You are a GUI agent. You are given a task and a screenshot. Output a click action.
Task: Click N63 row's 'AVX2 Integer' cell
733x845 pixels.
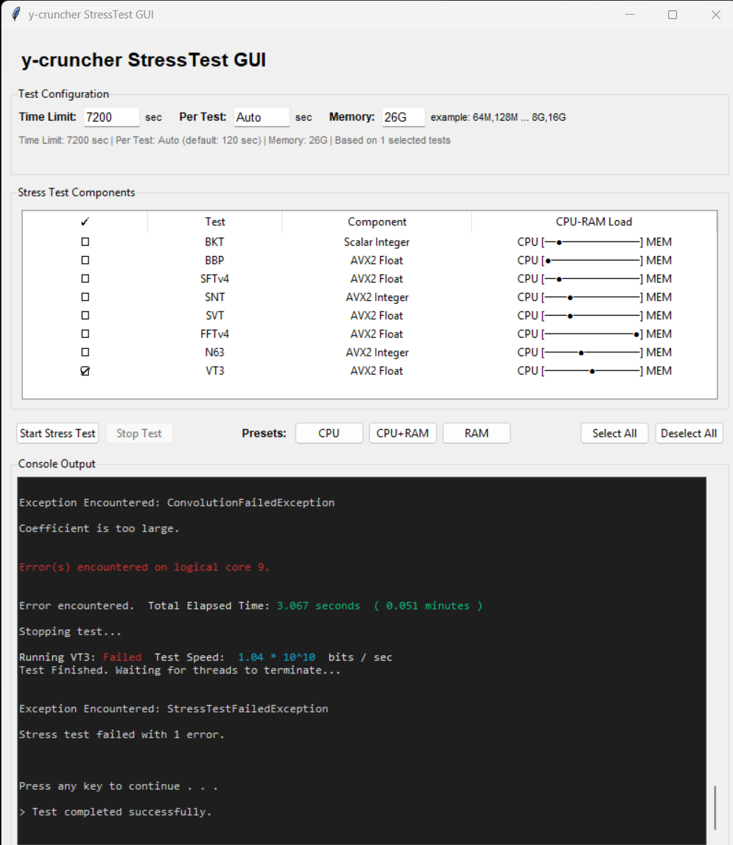[x=377, y=352]
